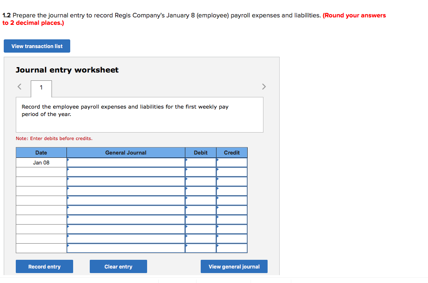Open General Journal account dropdown in last row
This screenshot has width=428, height=283.
(x=126, y=248)
